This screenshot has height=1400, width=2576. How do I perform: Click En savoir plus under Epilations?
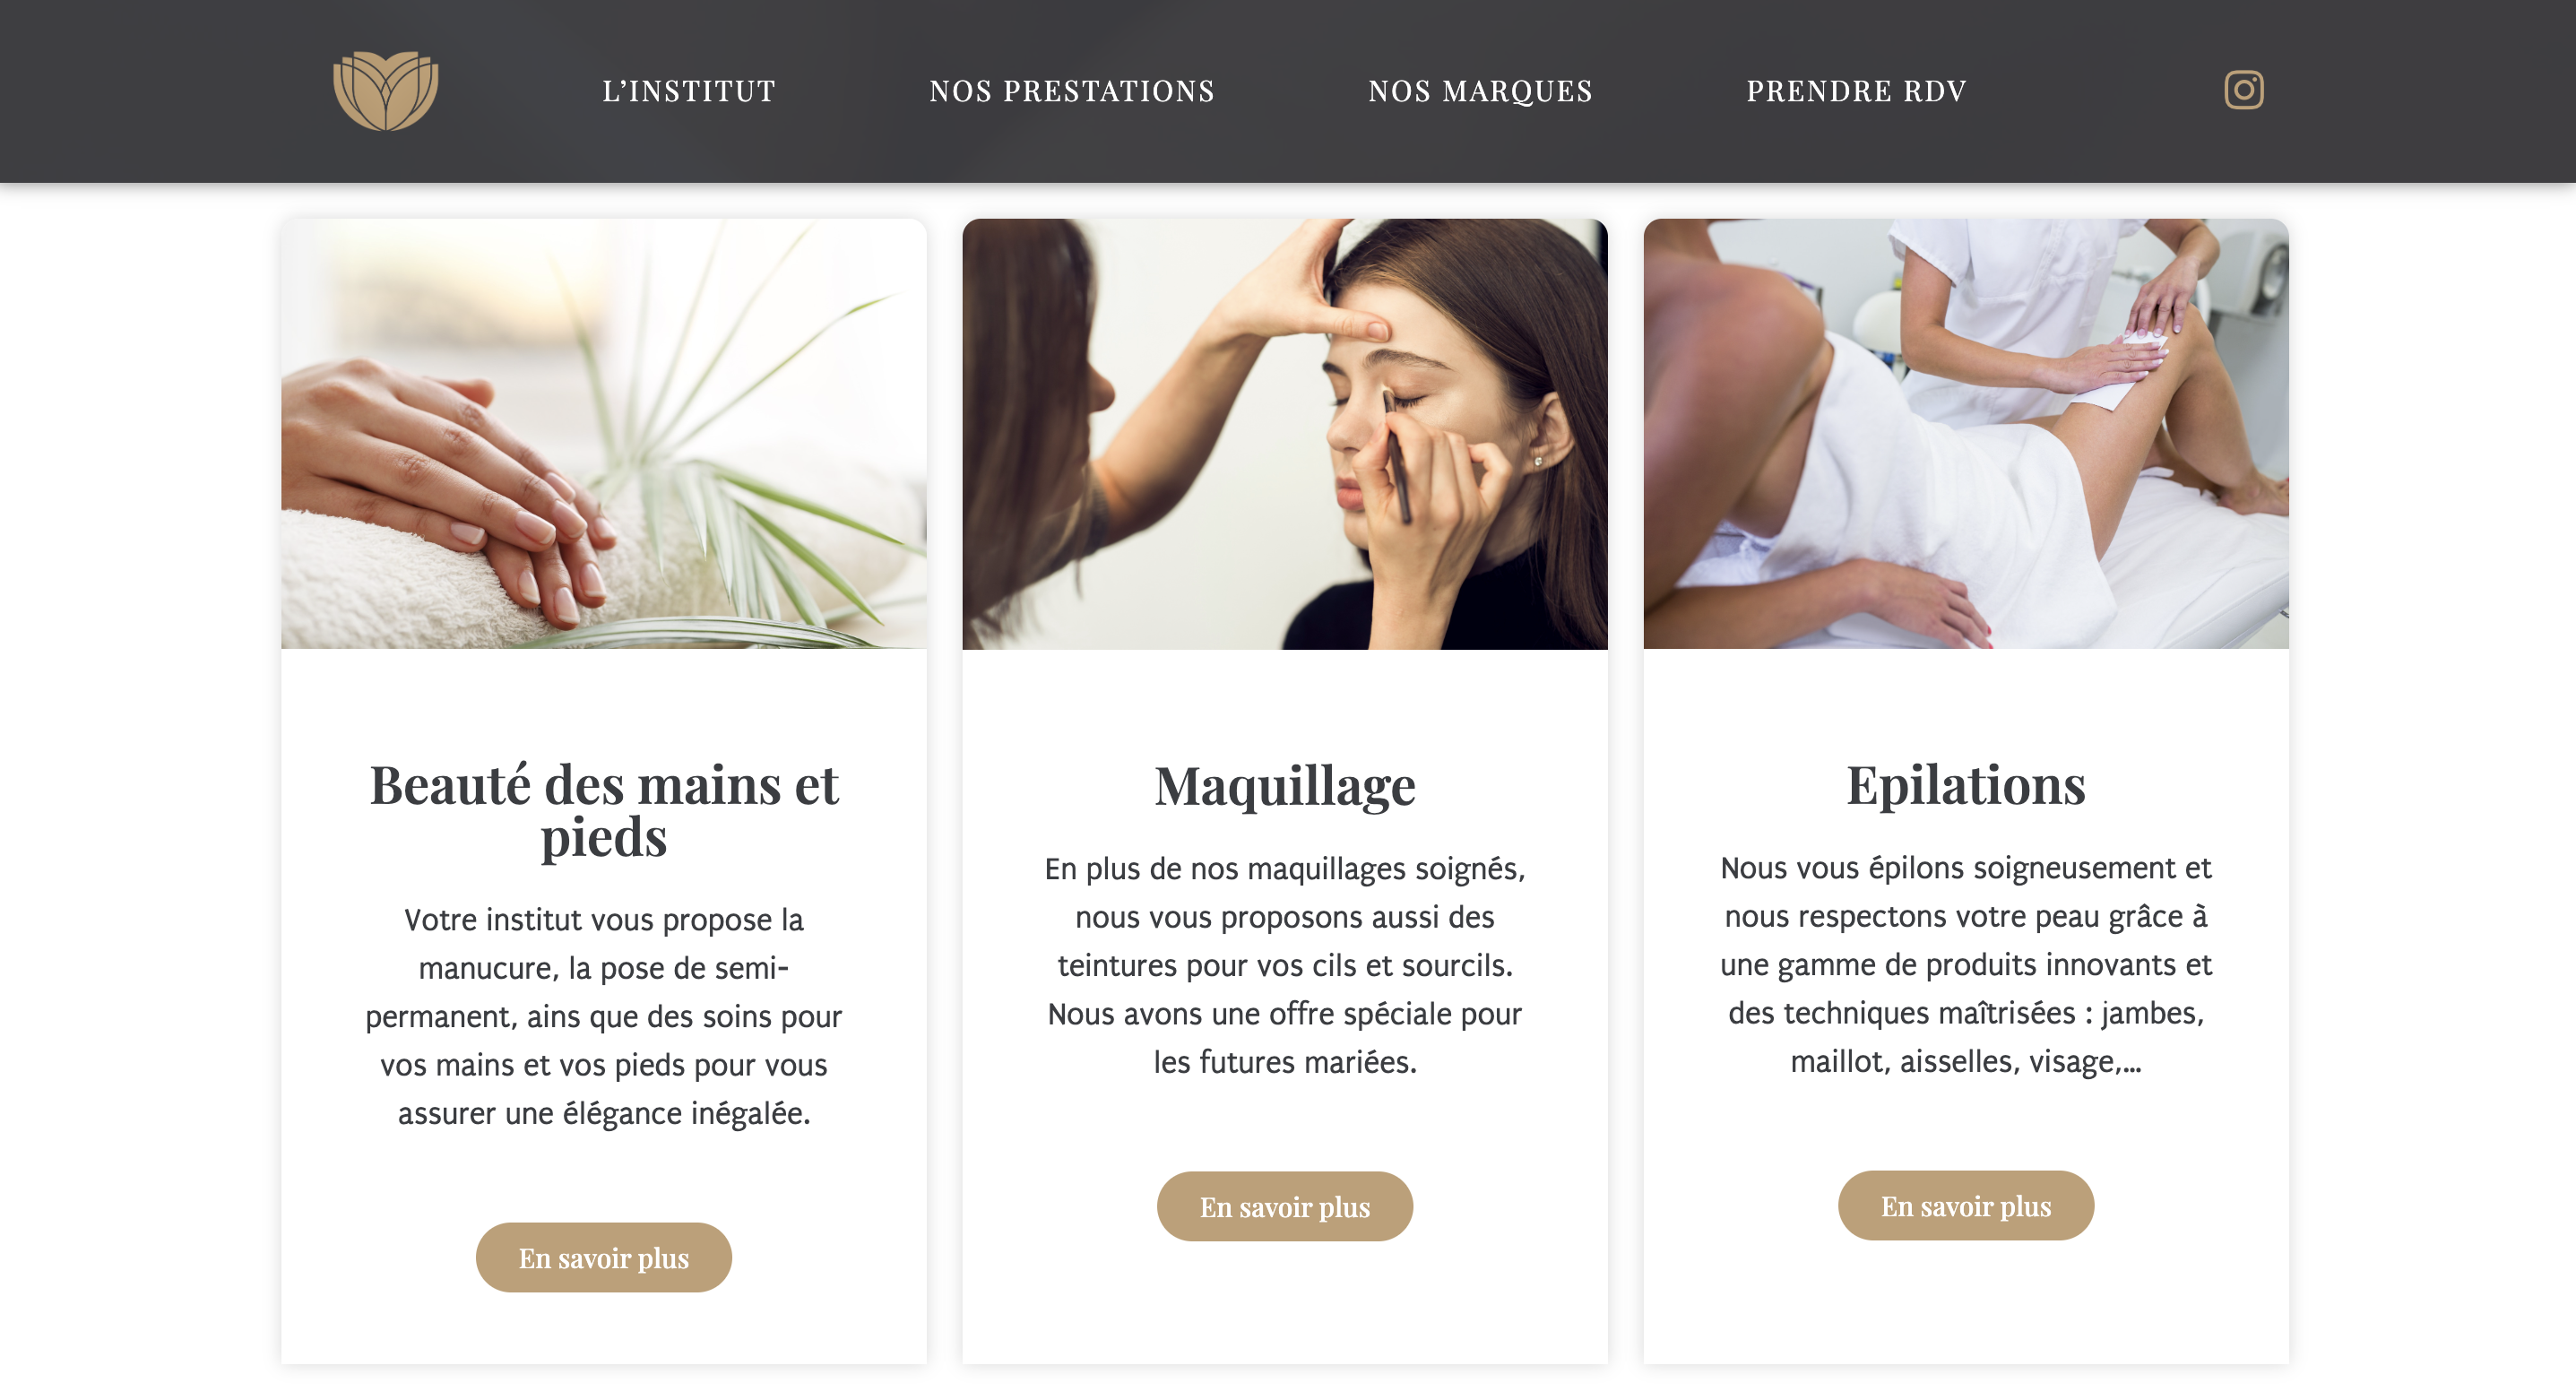point(1966,1205)
